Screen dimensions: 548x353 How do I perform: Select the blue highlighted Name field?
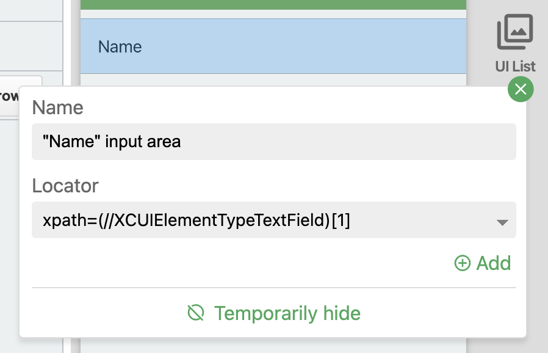tap(273, 46)
